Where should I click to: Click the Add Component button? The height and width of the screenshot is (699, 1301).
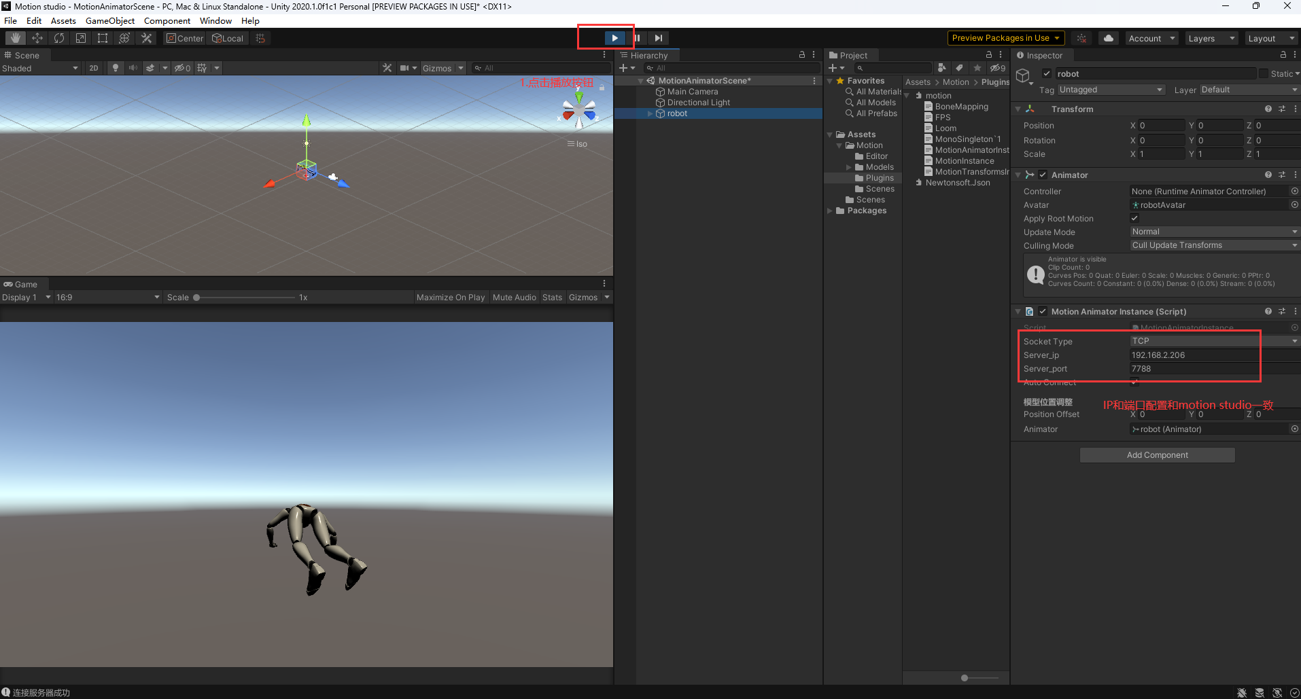coord(1157,455)
